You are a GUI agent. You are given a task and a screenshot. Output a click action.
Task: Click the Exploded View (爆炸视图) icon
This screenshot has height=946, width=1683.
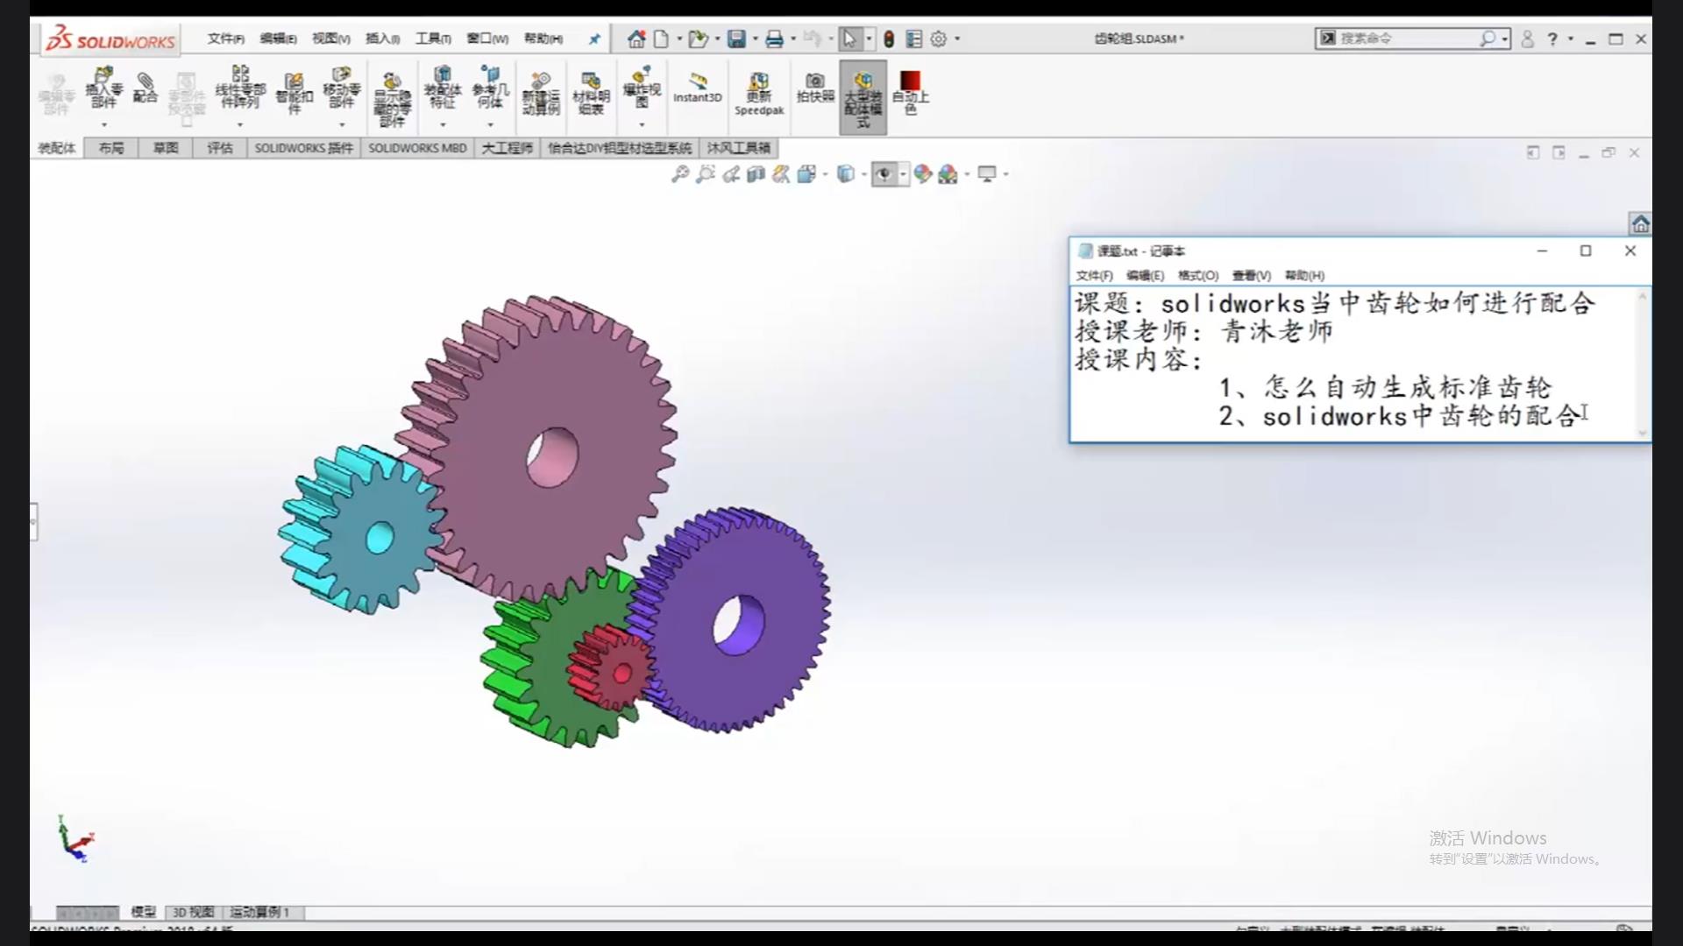(642, 87)
